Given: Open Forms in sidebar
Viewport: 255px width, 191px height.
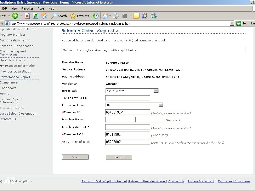Looking at the screenshot, I should tap(5, 94).
